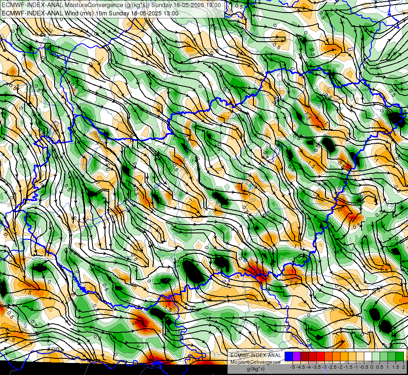Pick the legend swatch between -1 and -0.5
408x375 pixels.
click(360, 357)
